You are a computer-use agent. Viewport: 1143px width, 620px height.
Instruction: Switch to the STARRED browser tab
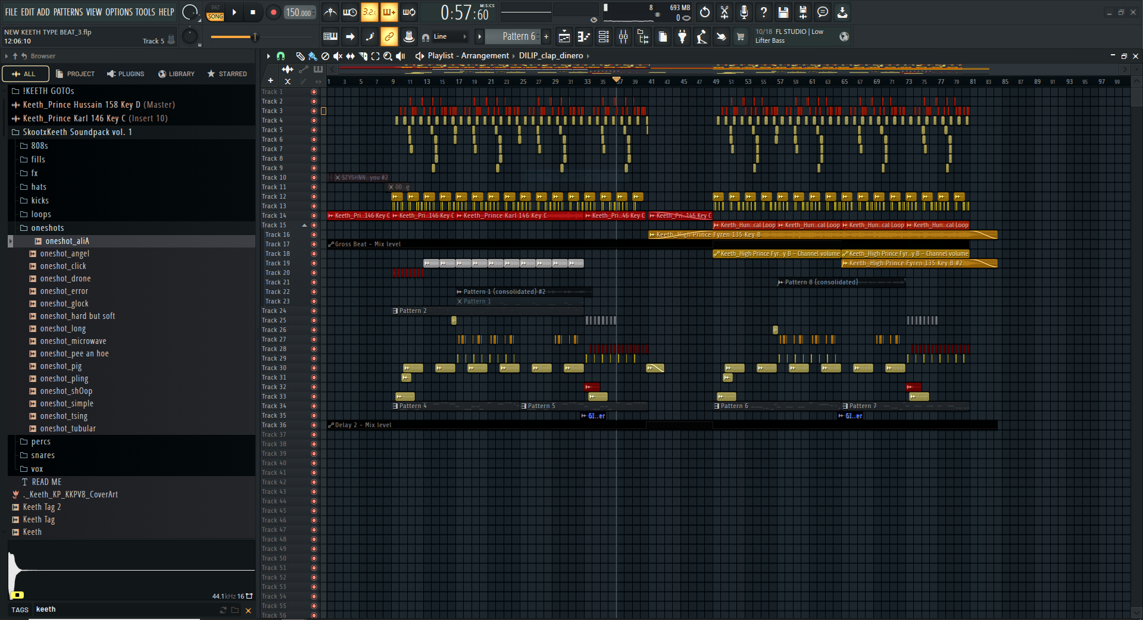[227, 74]
